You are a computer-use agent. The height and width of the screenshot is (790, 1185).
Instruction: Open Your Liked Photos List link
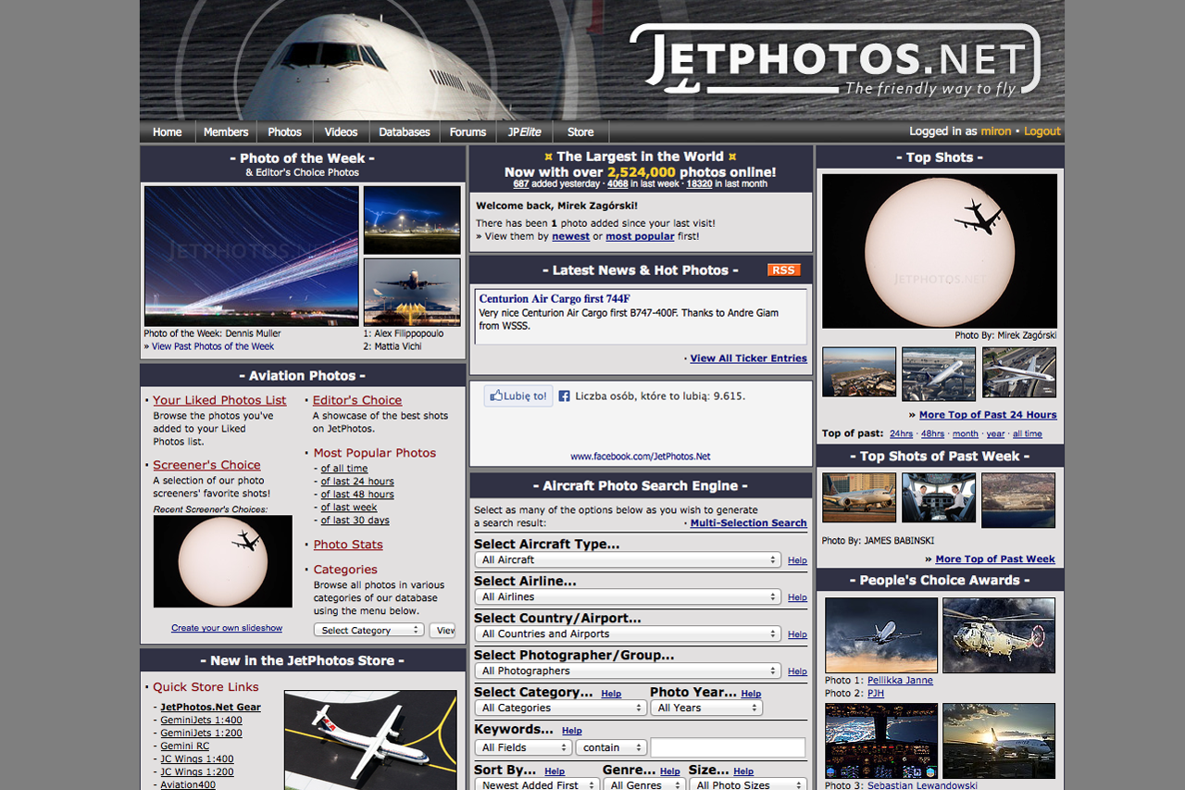tap(219, 400)
